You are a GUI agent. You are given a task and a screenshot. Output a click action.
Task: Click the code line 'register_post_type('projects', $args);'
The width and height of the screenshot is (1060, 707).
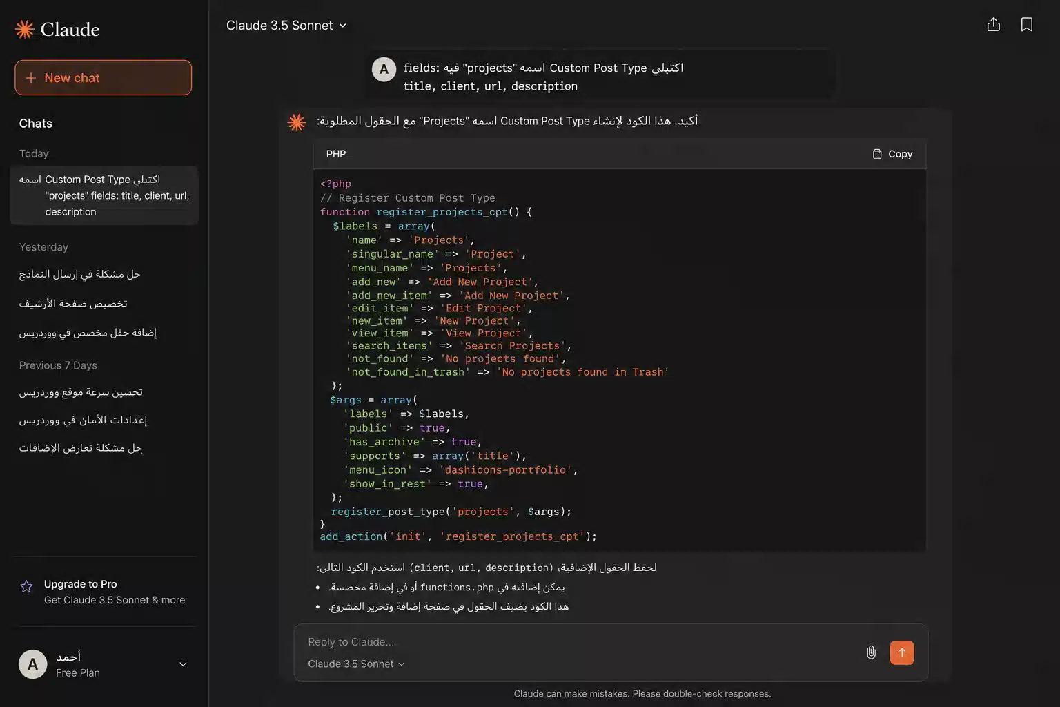[x=451, y=512]
